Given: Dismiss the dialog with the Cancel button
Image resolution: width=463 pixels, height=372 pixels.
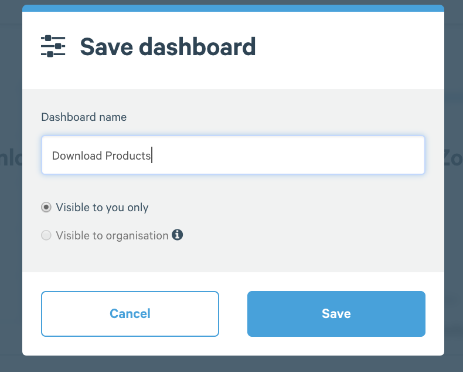Looking at the screenshot, I should (x=130, y=314).
